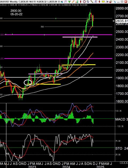Open the bar chart type icon

77,2
